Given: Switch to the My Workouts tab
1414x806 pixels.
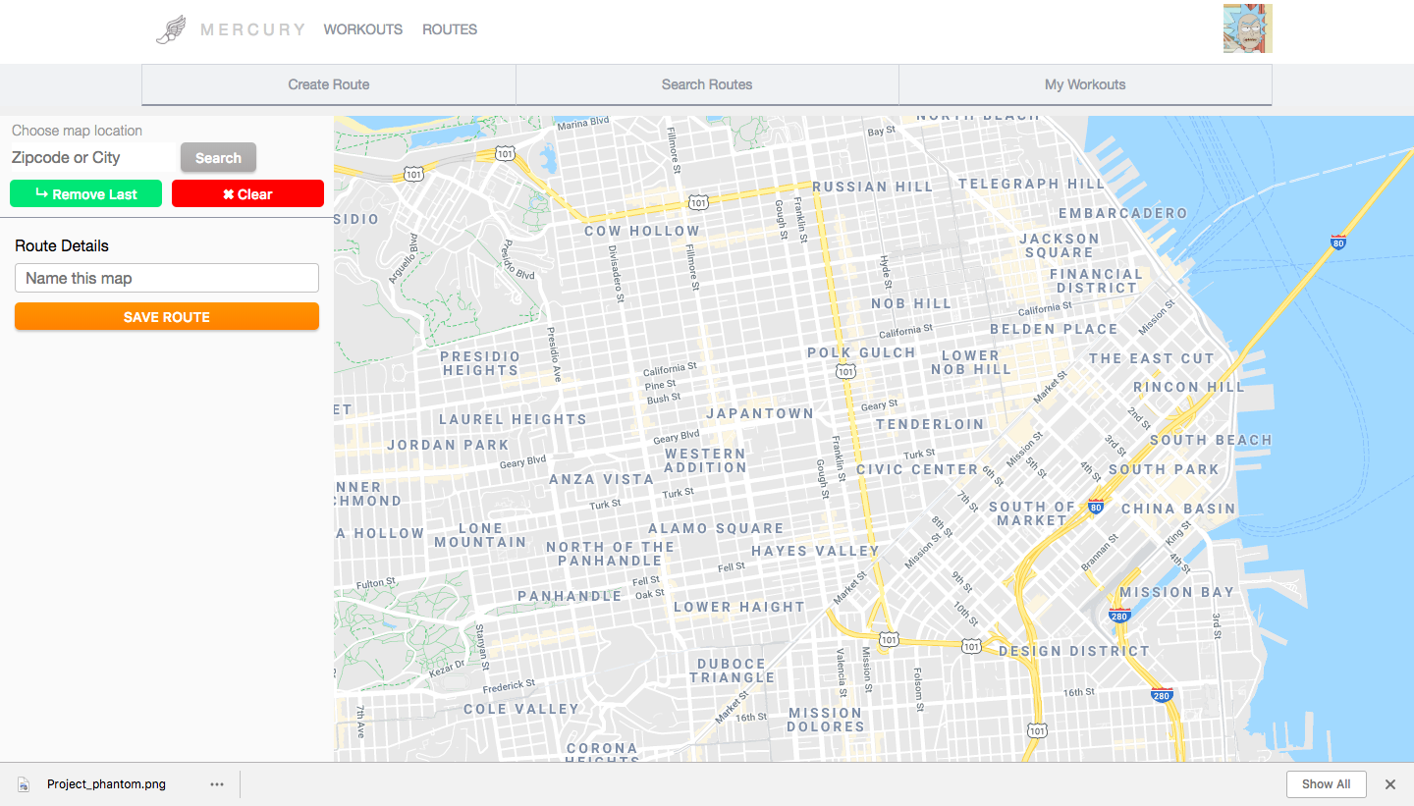Looking at the screenshot, I should [1085, 84].
